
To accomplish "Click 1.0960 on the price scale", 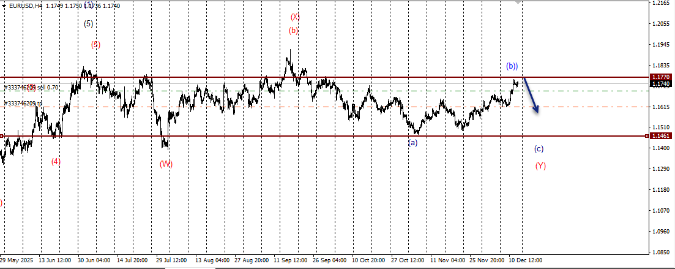I will 661,232.
